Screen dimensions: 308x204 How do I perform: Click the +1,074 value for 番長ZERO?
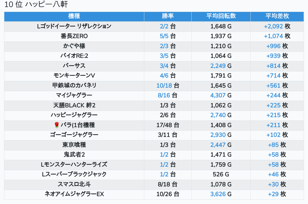tap(273, 36)
